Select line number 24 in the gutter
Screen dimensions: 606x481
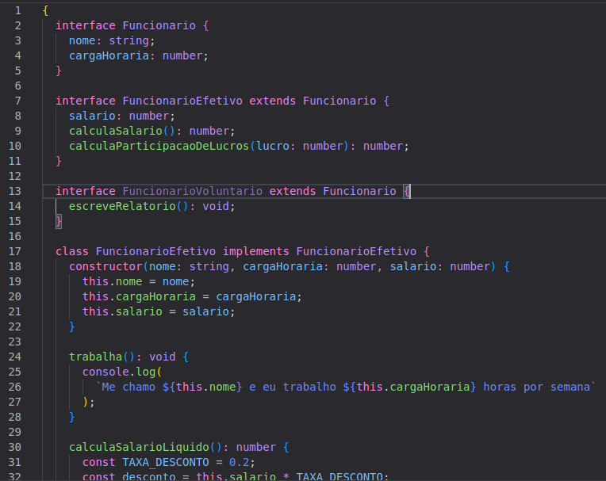[x=15, y=357]
